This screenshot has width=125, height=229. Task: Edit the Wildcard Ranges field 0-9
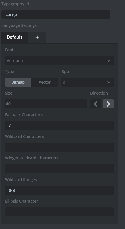point(59,190)
